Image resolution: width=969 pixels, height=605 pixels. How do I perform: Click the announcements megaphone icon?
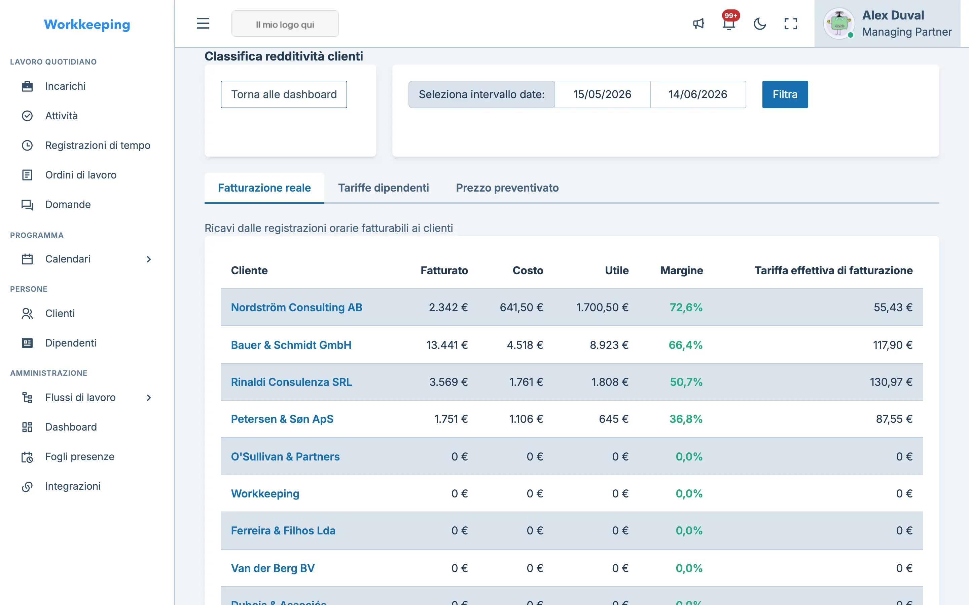pos(698,24)
